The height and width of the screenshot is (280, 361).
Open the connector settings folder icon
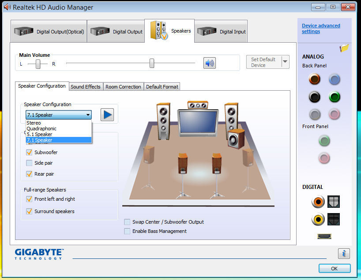[x=344, y=48]
